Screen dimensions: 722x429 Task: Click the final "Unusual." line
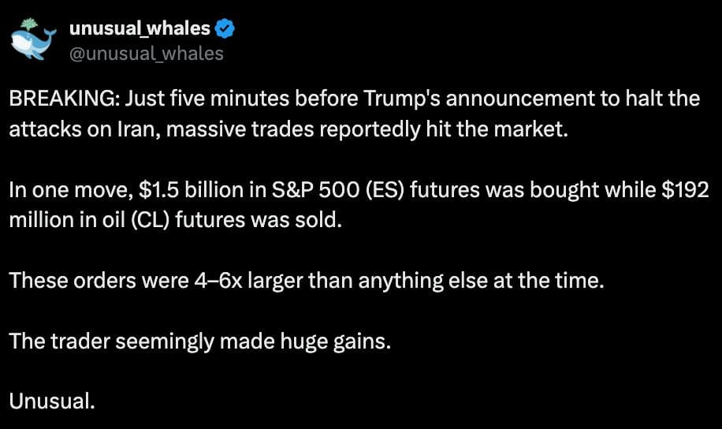click(x=52, y=401)
